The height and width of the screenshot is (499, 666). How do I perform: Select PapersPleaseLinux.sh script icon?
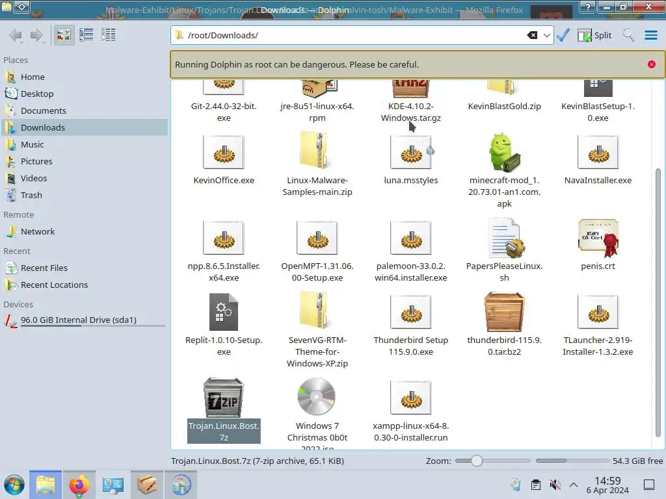[505, 238]
